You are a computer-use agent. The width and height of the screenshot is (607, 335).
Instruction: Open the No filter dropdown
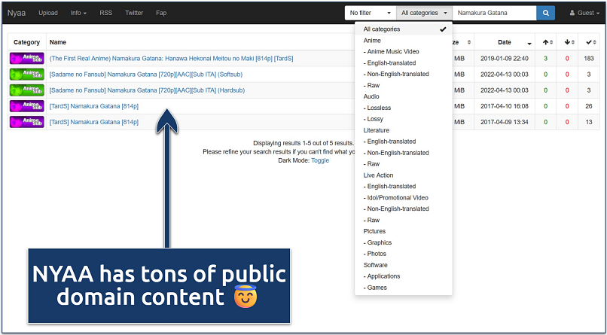pyautogui.click(x=370, y=13)
